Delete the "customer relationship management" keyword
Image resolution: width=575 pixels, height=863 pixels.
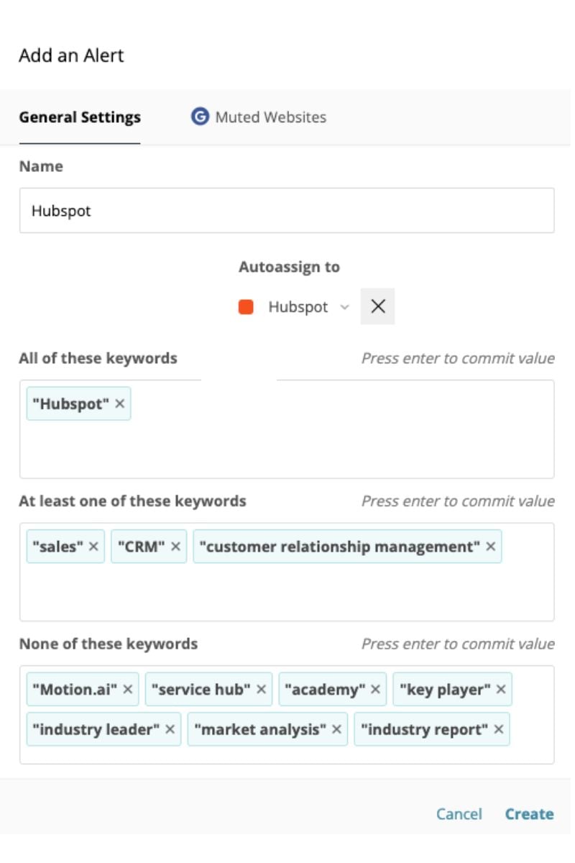(x=490, y=547)
